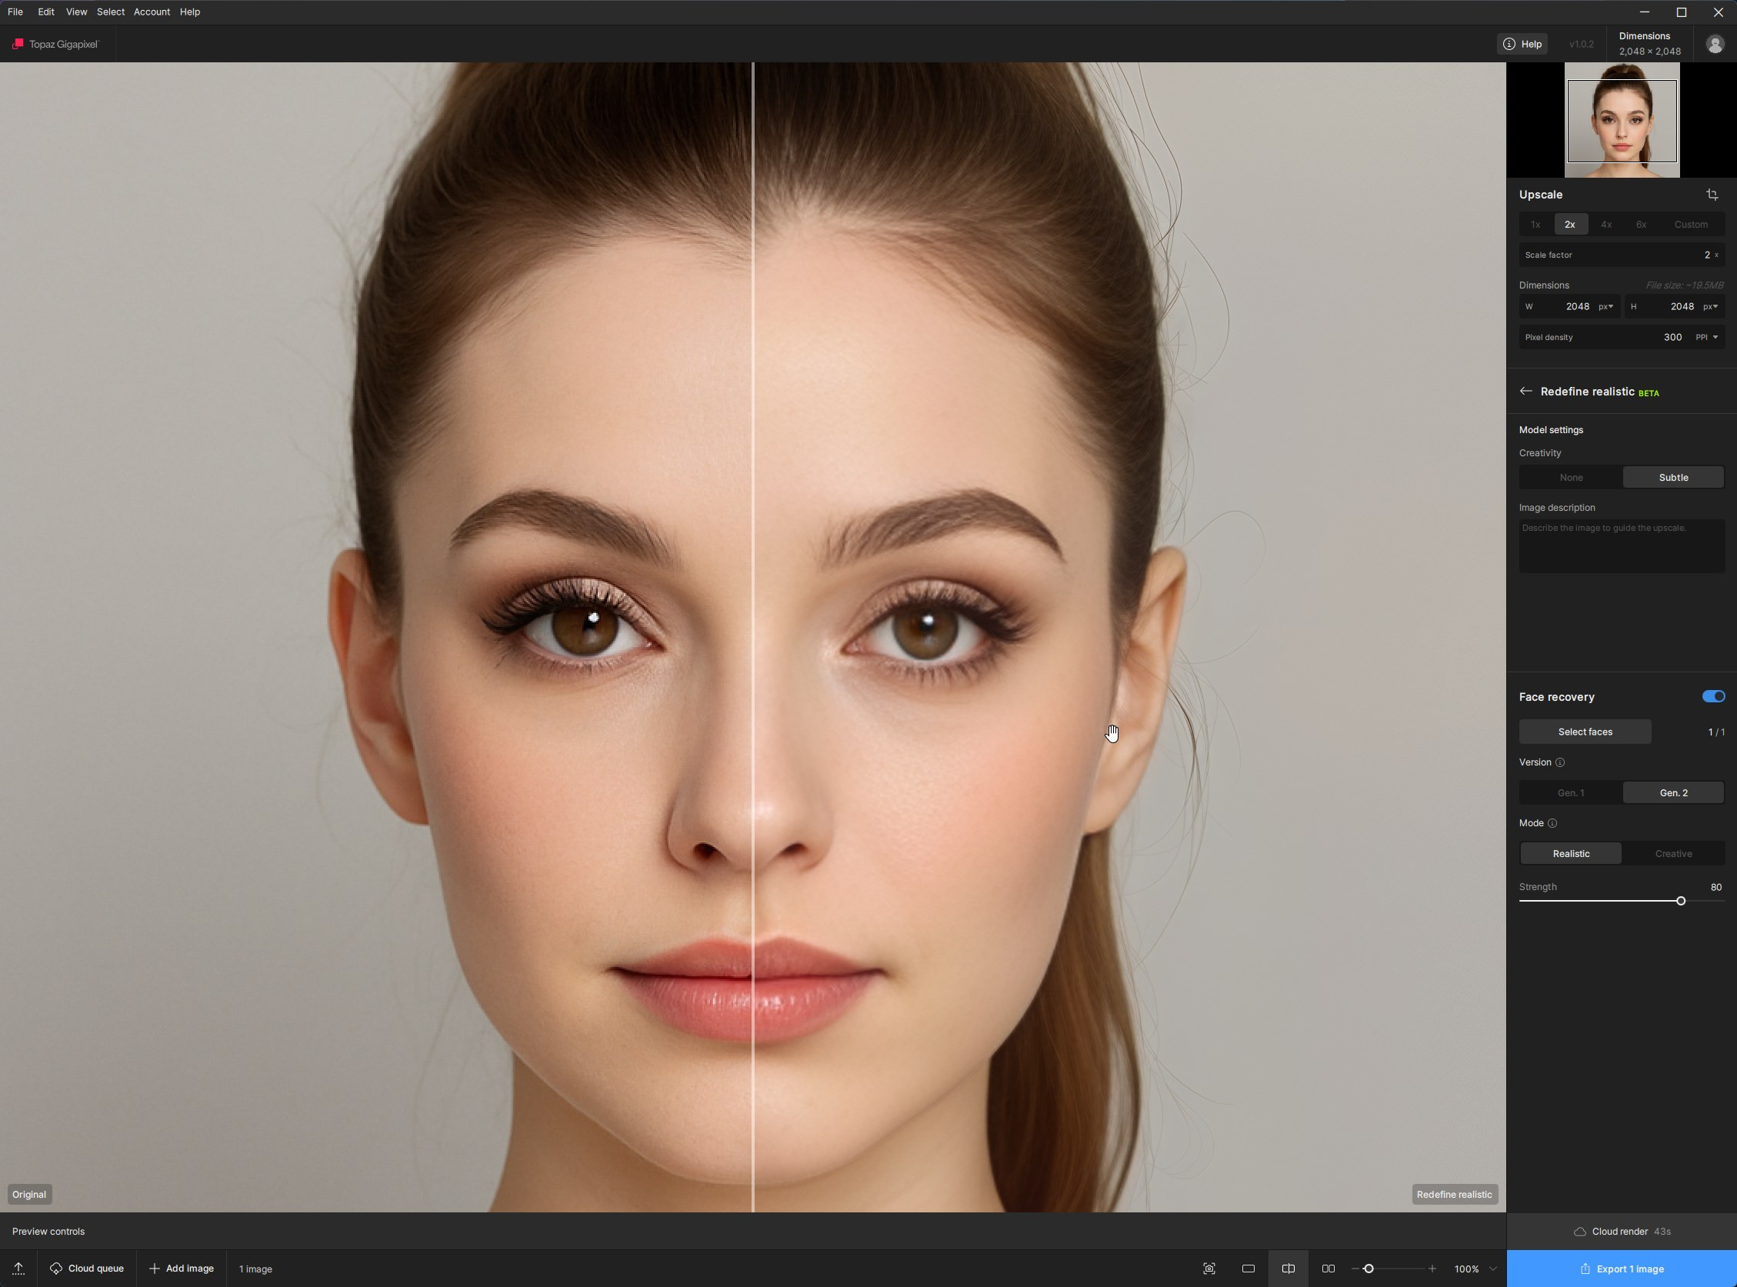Go back using Redefine realistic arrow
This screenshot has height=1287, width=1737.
pyautogui.click(x=1526, y=391)
